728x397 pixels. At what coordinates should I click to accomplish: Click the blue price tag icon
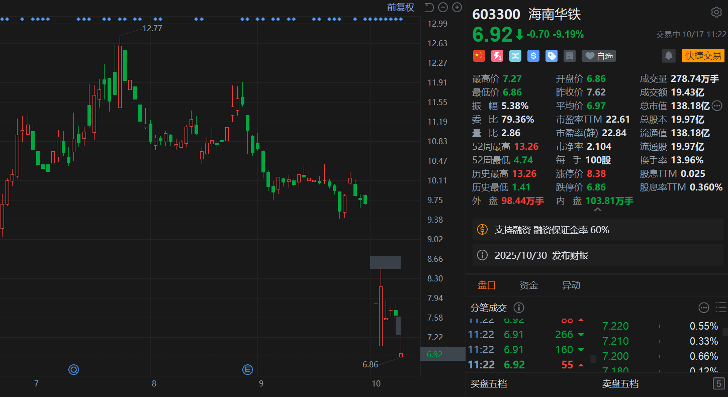tap(552, 56)
